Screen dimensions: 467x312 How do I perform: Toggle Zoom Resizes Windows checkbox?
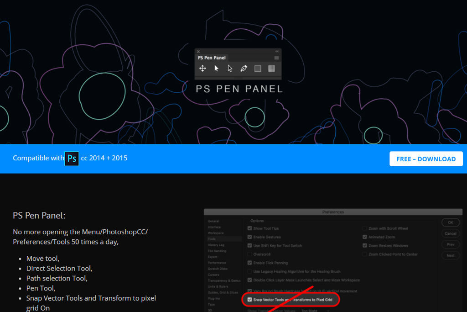[x=364, y=245]
